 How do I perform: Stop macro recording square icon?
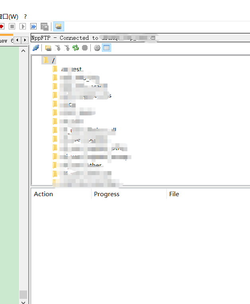(x=12, y=26)
